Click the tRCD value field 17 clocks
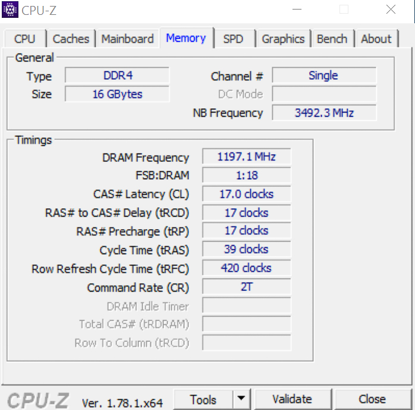 pyautogui.click(x=247, y=212)
